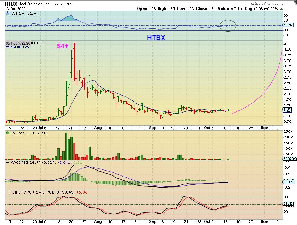Viewport: 297px width, 225px height.
Task: Click the Nov date label under price chart
Action: point(264,128)
